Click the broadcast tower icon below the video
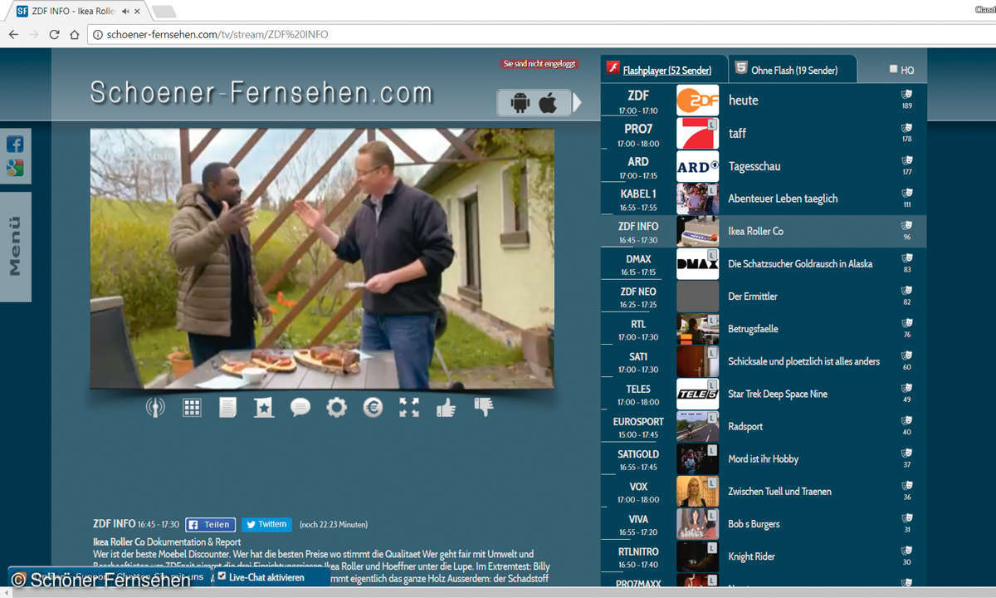996x598 pixels. (x=154, y=407)
